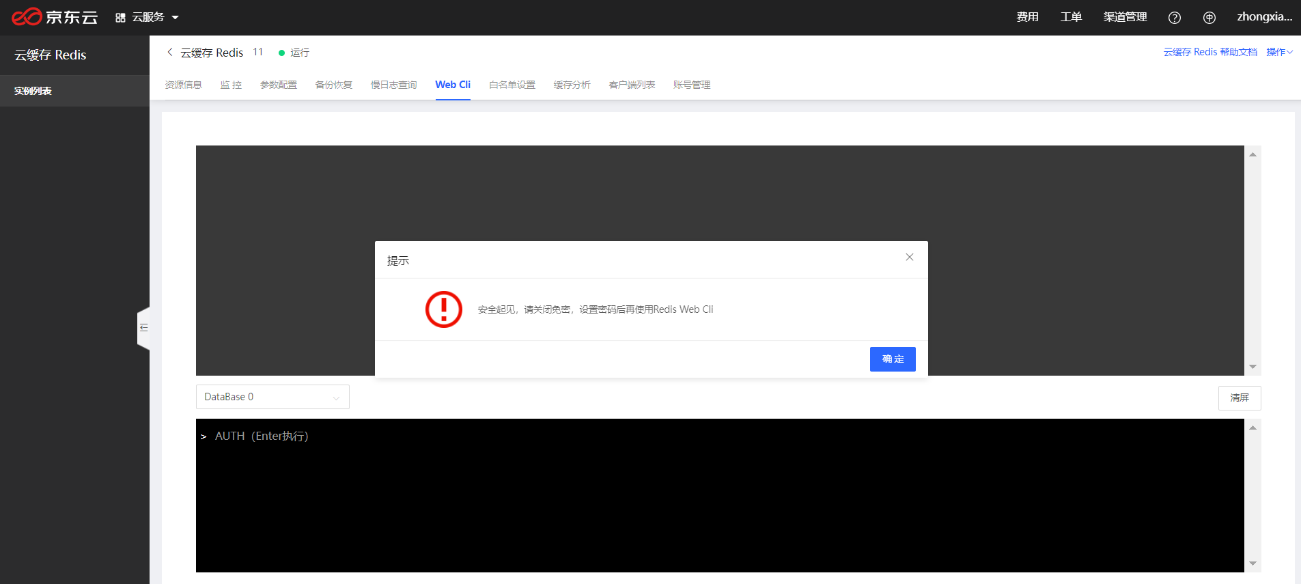Open the zhongxia account menu
Screen dimensions: 1301x584
pos(1264,17)
